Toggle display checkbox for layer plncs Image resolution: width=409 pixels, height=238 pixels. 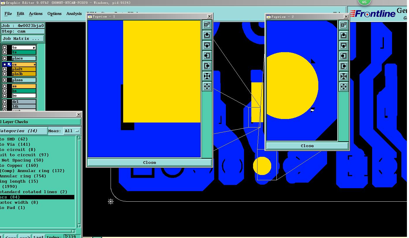[5, 58]
